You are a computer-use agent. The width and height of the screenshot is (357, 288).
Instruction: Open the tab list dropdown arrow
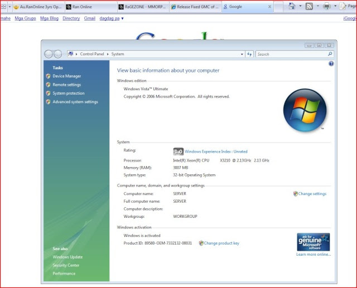(x=9, y=7)
